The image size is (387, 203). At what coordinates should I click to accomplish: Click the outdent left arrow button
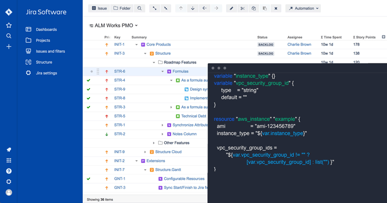pos(205,8)
